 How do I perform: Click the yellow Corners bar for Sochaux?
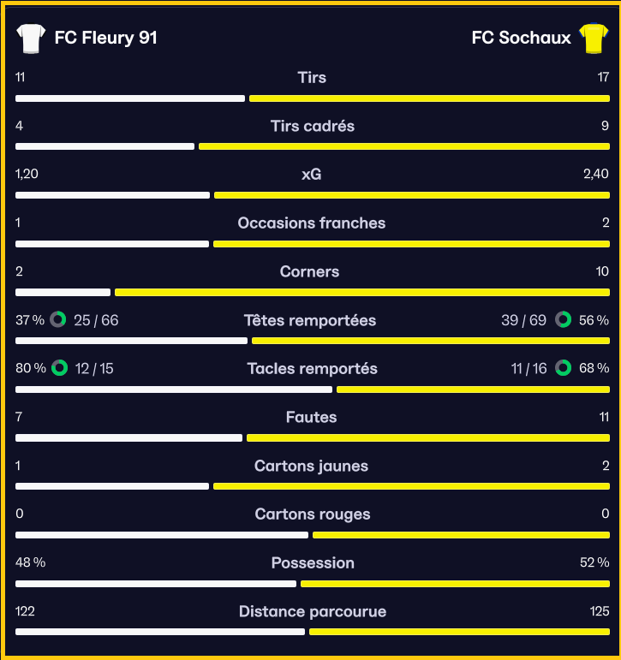point(362,292)
